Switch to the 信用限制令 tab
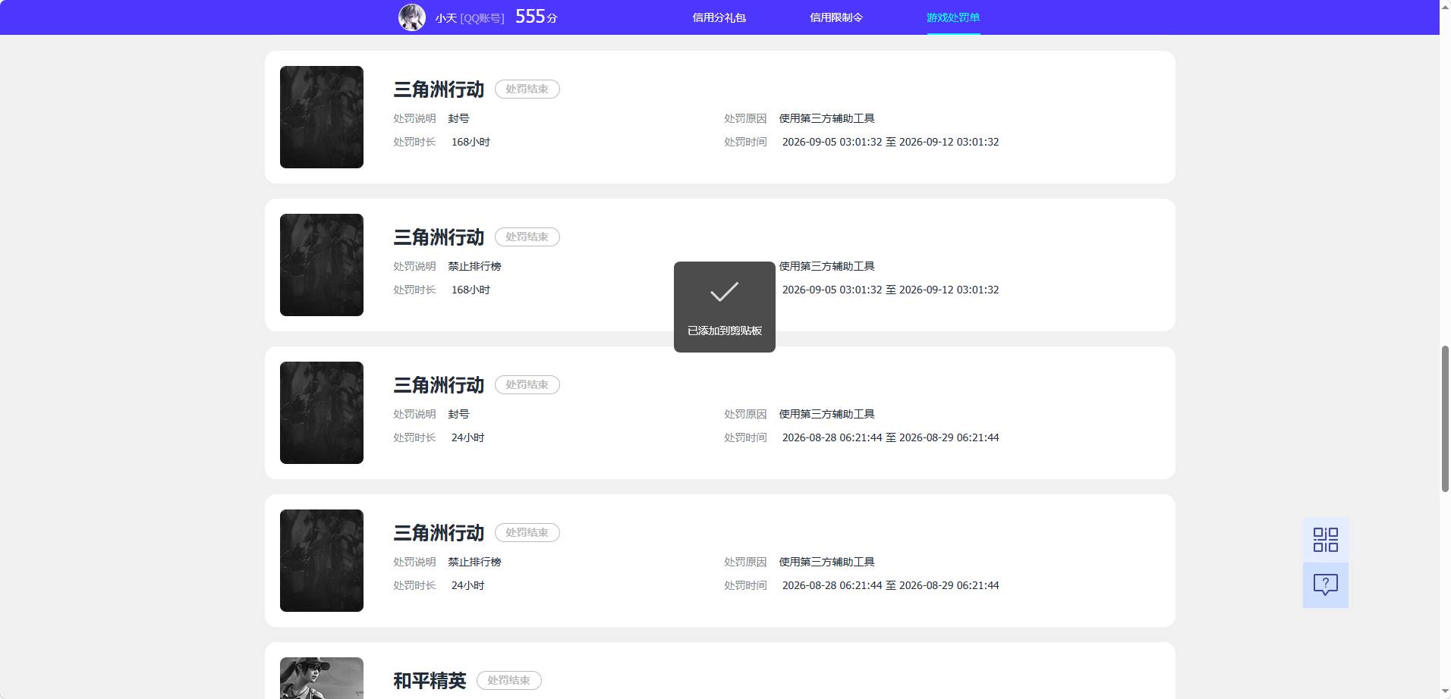This screenshot has width=1451, height=699. pos(836,17)
